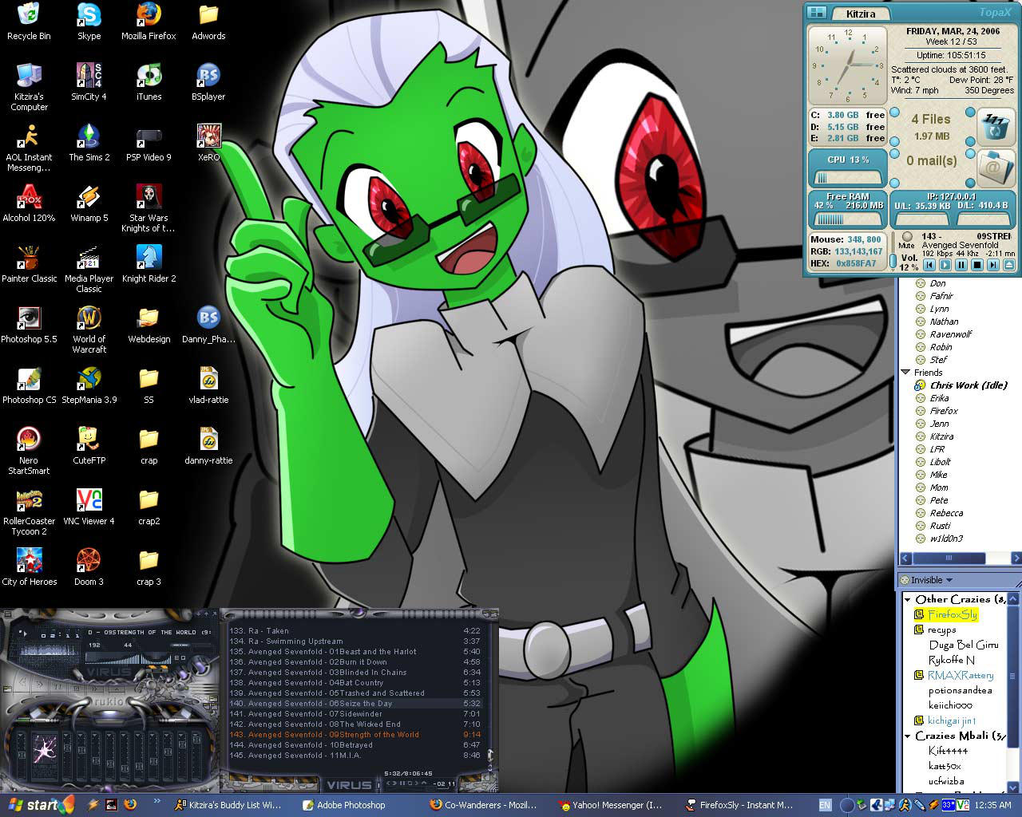The image size is (1022, 817).
Task: Pause playback in TopaX player
Action: pyautogui.click(x=961, y=265)
